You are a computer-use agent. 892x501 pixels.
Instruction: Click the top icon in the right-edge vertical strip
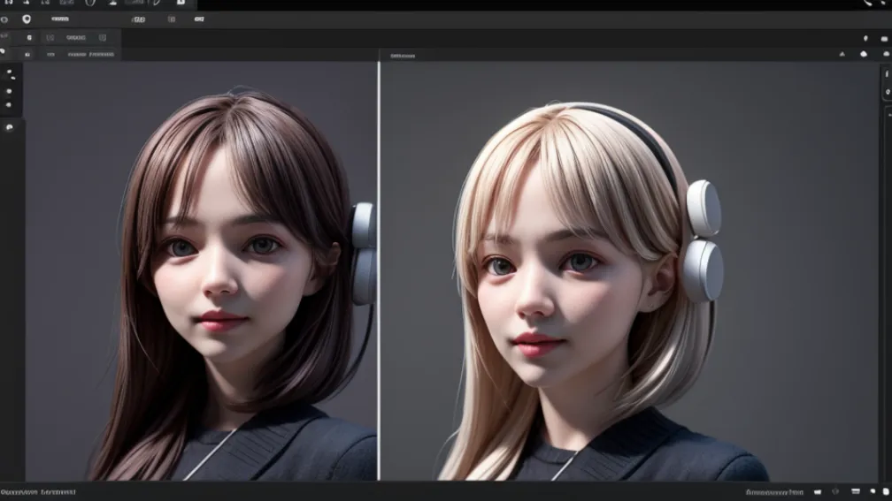[887, 74]
